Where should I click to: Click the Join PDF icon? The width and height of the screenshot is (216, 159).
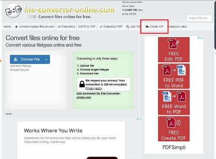[127, 27]
